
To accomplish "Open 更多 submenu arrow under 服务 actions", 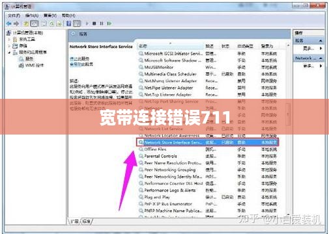I will [321, 48].
